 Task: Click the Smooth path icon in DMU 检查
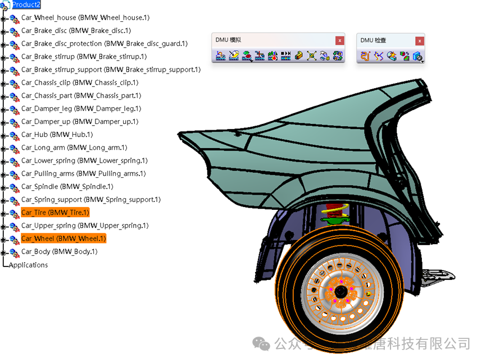[379, 56]
